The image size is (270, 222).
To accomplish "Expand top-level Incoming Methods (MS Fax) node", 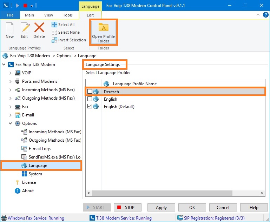I will (x=10, y=90).
